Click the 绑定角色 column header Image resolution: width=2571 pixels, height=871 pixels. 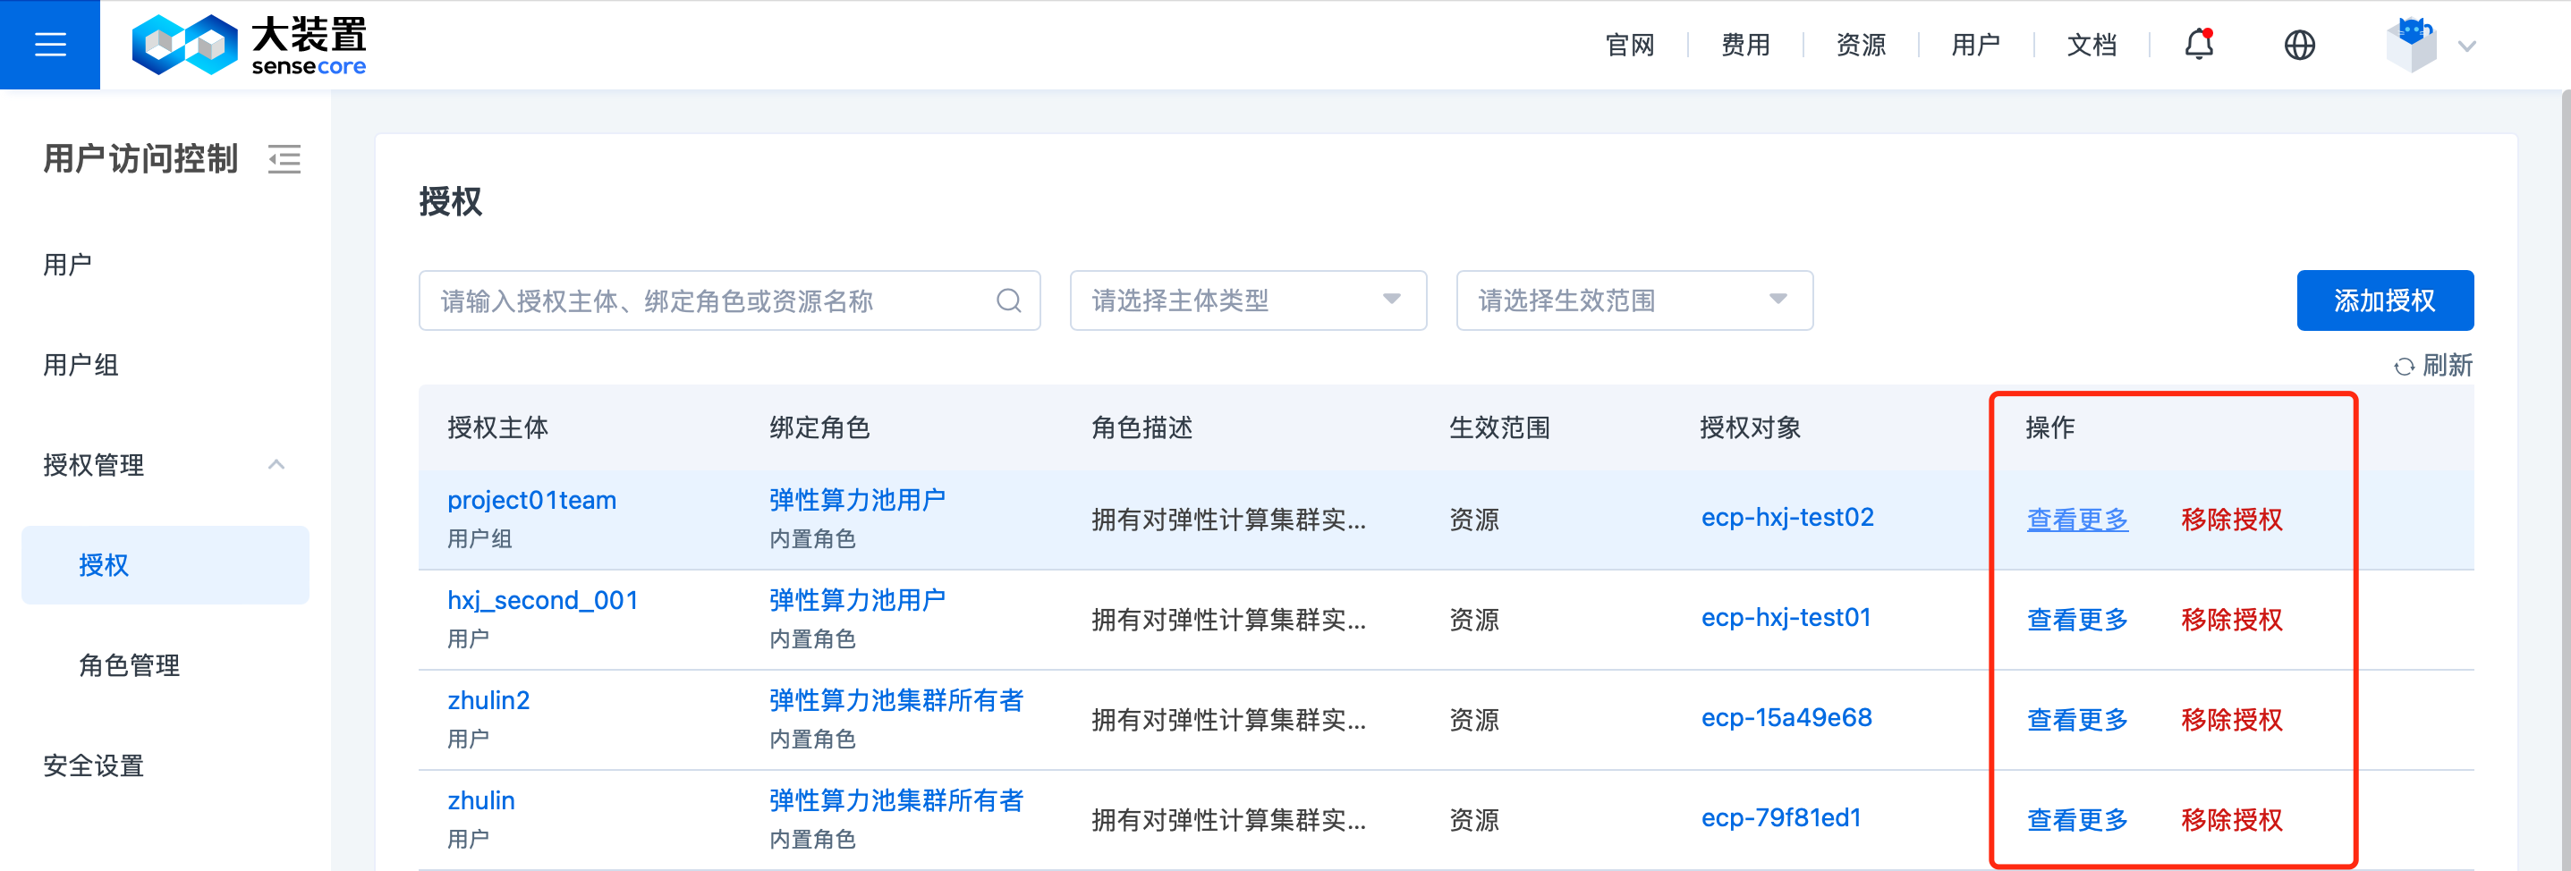[x=819, y=428]
